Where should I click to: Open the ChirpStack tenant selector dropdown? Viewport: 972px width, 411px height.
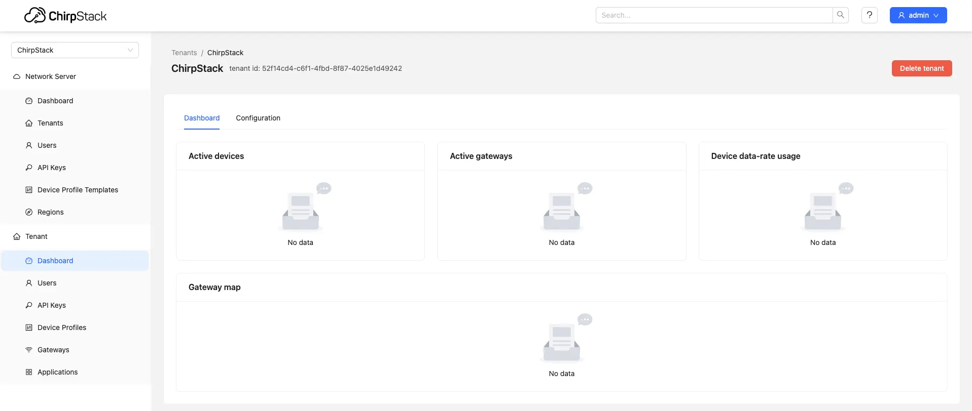tap(75, 50)
